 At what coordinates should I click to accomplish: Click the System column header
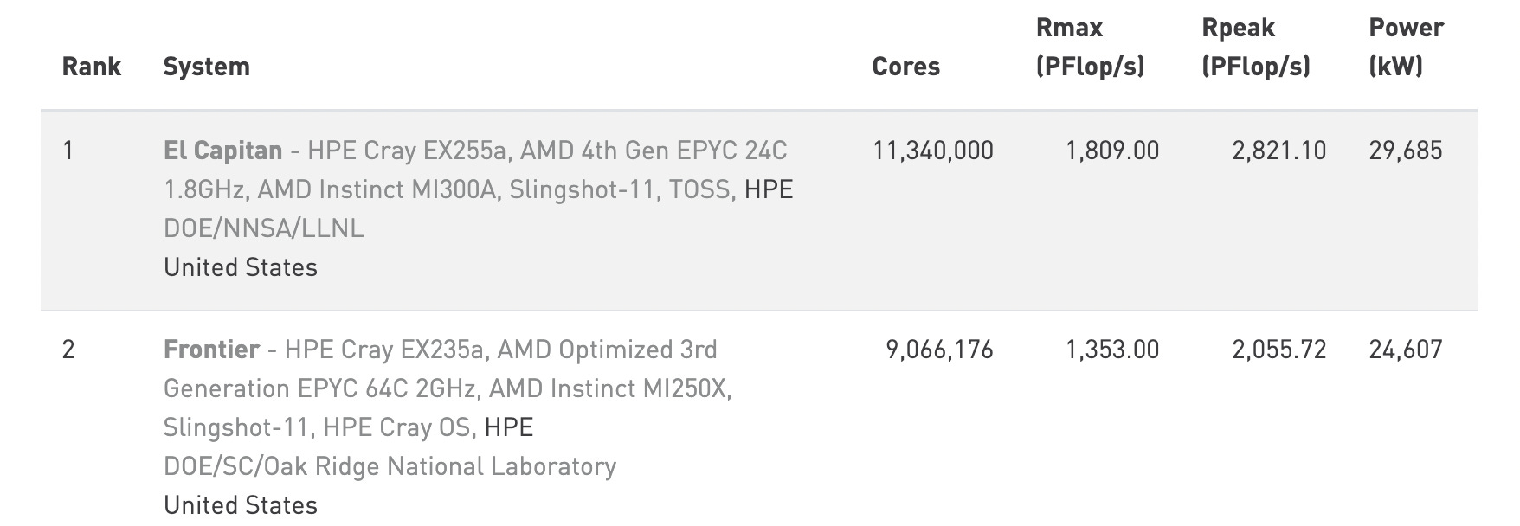[x=206, y=67]
